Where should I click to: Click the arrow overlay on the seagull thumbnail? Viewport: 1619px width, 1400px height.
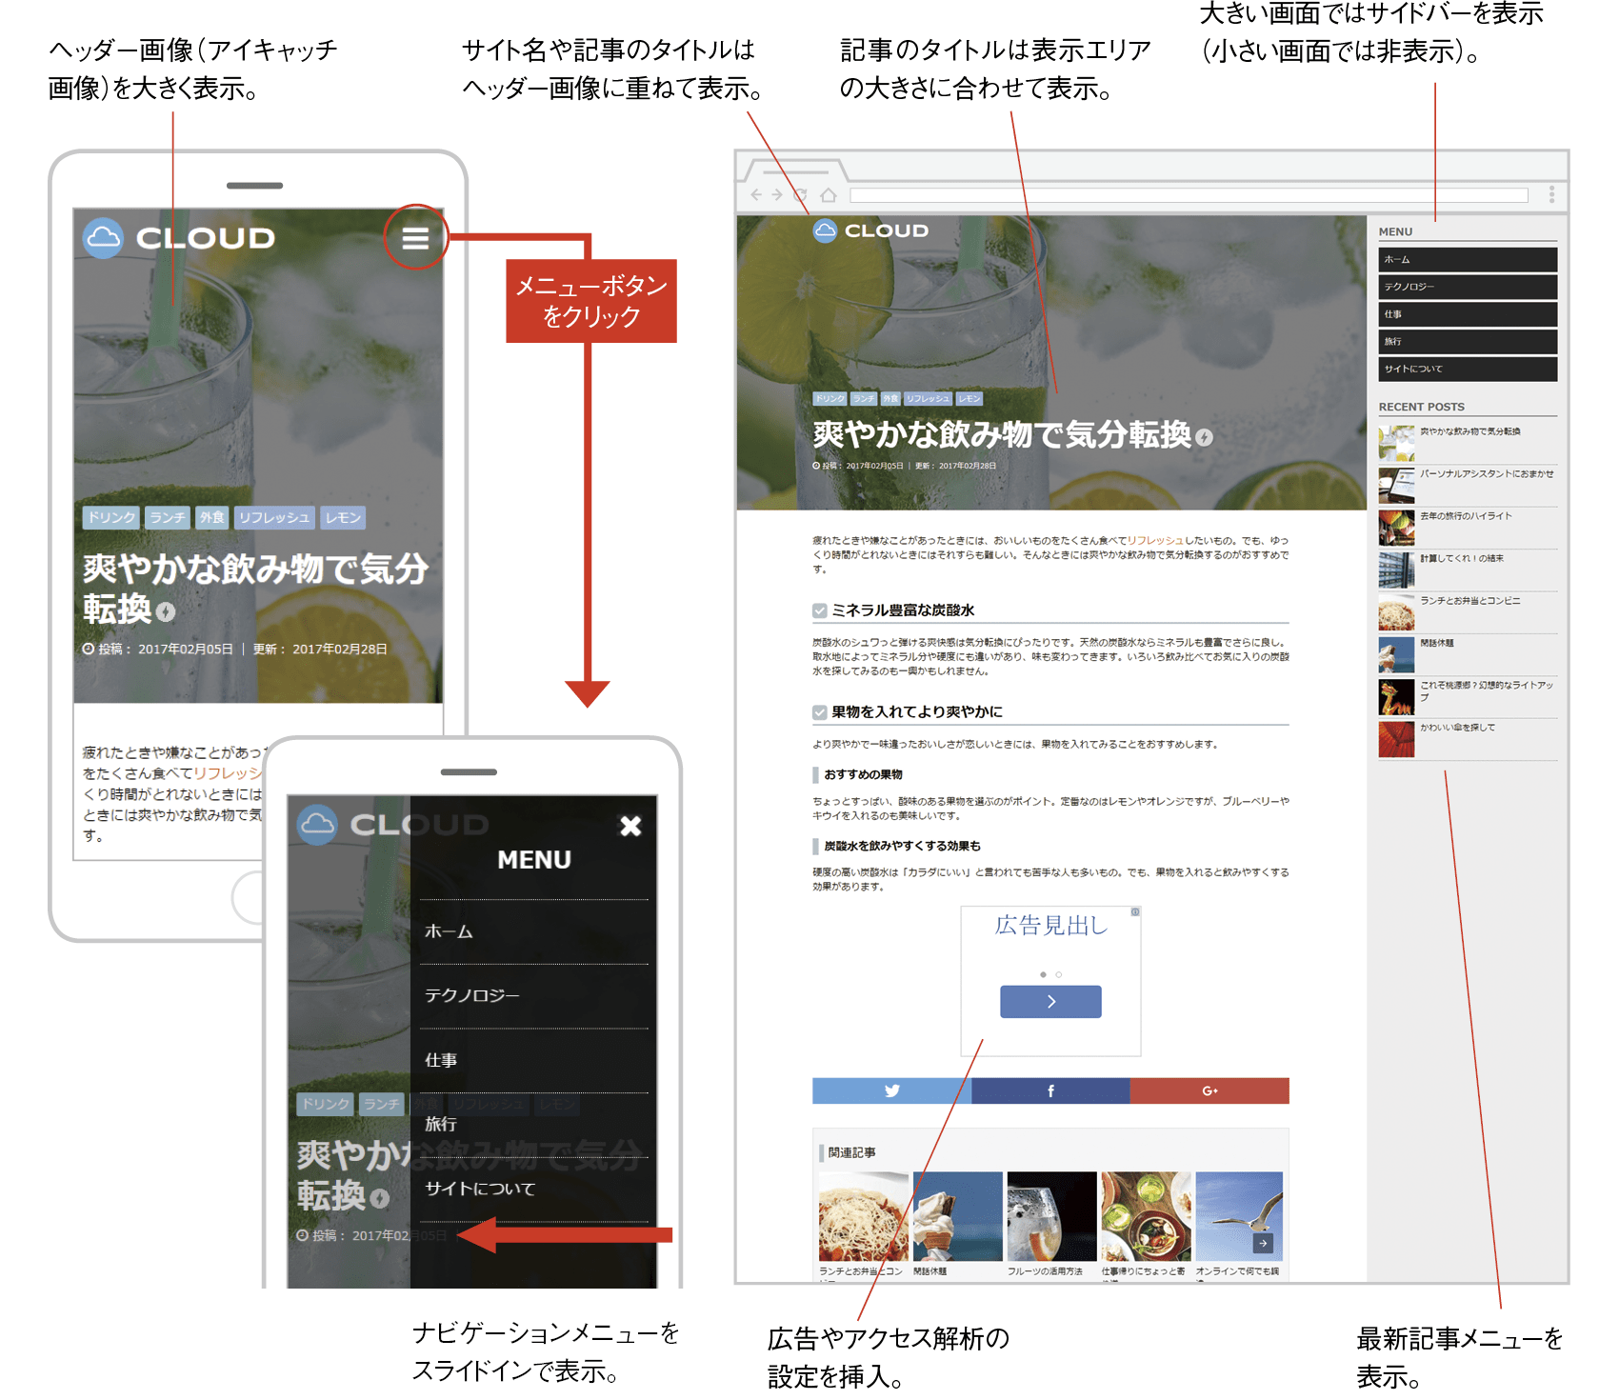[x=1263, y=1243]
